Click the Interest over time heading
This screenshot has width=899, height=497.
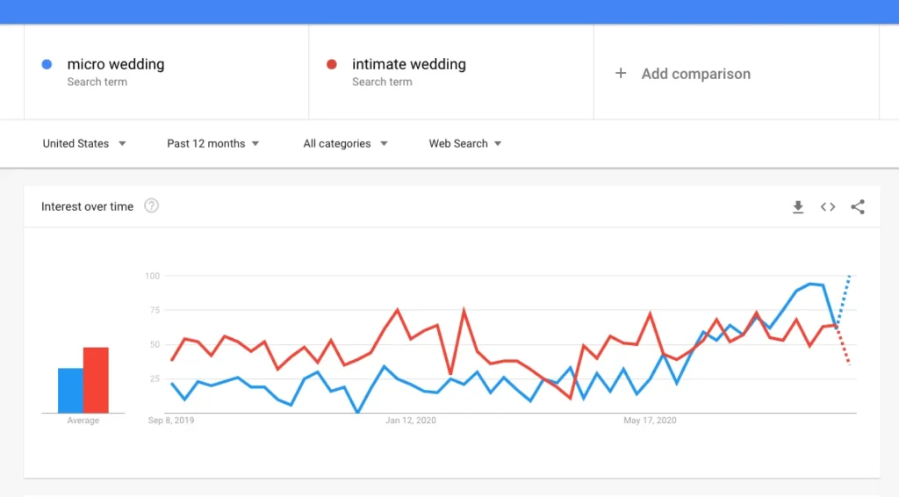(87, 206)
